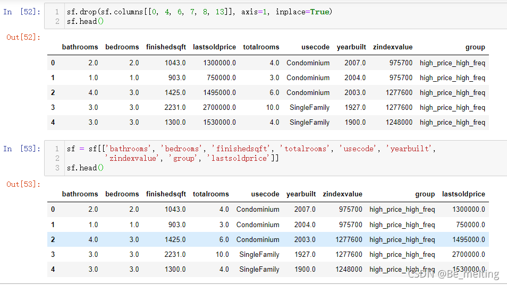This screenshot has height=285, width=507.
Task: Click 1248000 in Out[53] zindexvalue column
Action: coord(349,270)
